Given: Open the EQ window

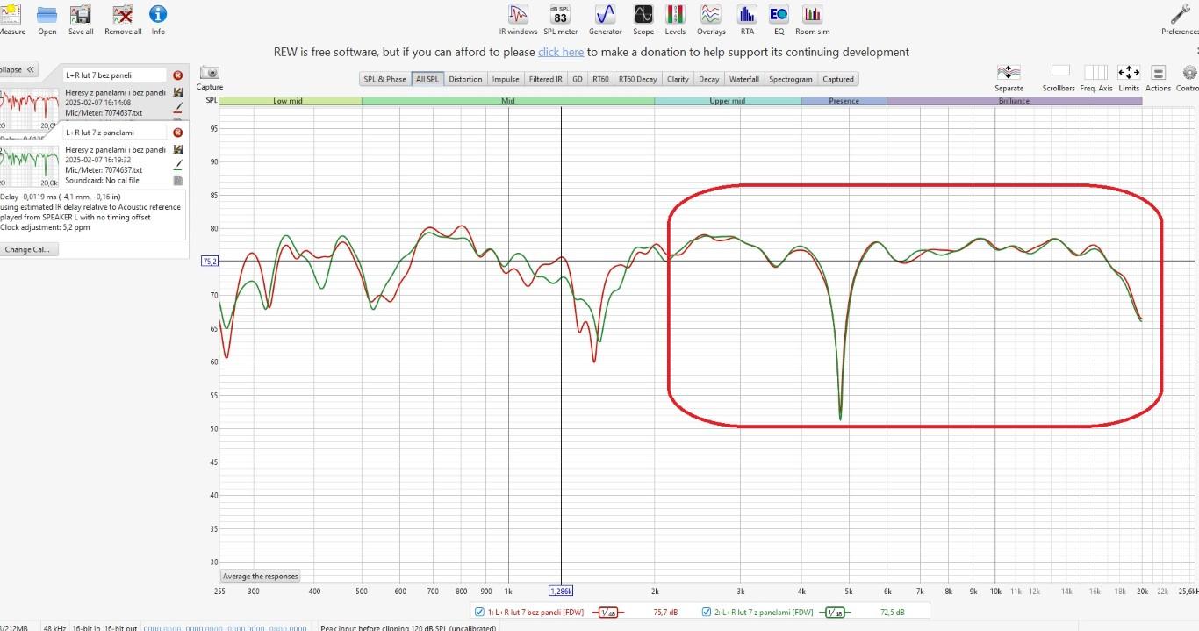Looking at the screenshot, I should [779, 14].
